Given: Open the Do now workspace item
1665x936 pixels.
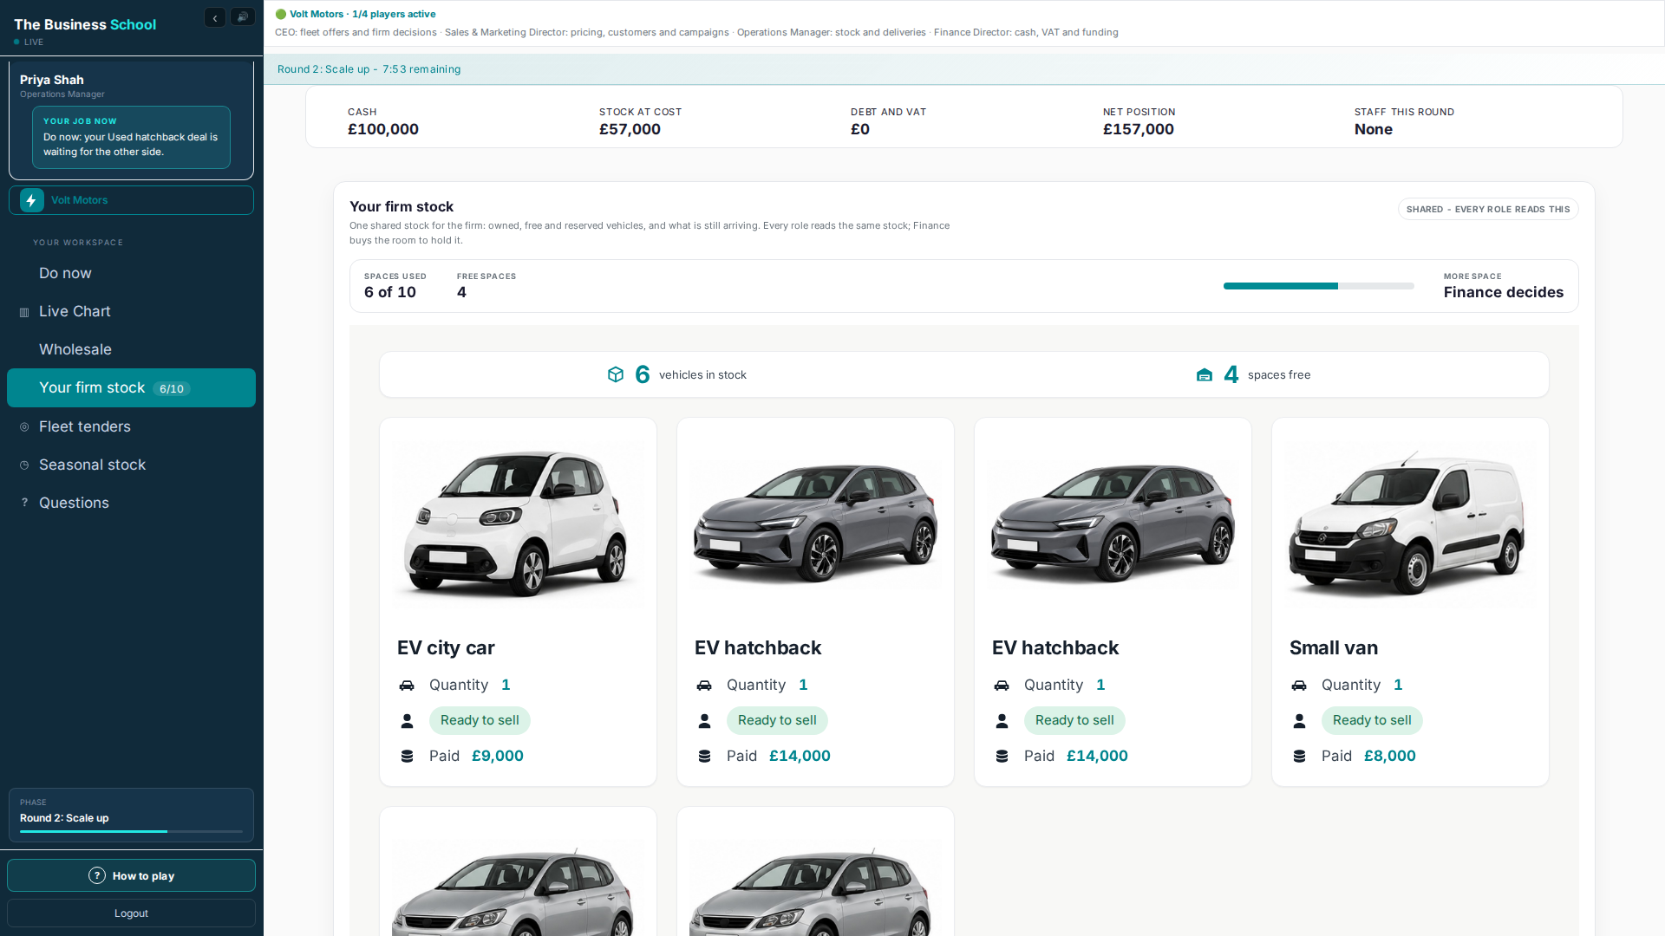Looking at the screenshot, I should click(131, 273).
